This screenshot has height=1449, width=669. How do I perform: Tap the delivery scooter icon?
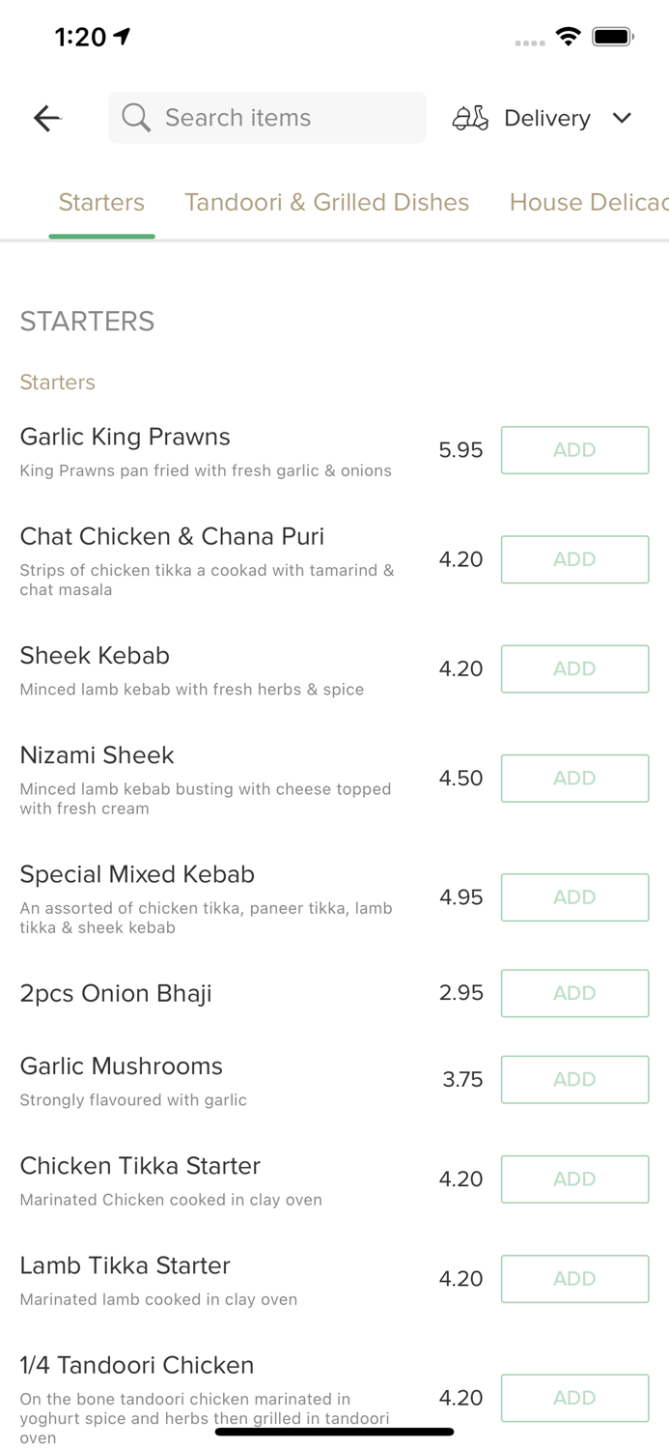pos(470,118)
